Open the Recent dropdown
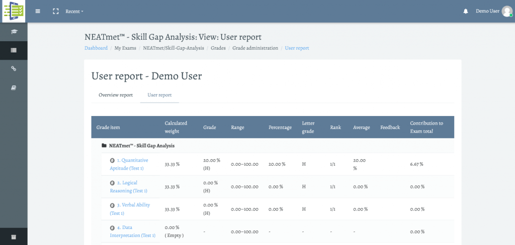 [x=74, y=11]
